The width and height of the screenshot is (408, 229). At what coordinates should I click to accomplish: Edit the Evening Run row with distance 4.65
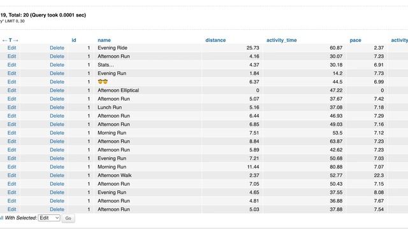[x=11, y=192]
